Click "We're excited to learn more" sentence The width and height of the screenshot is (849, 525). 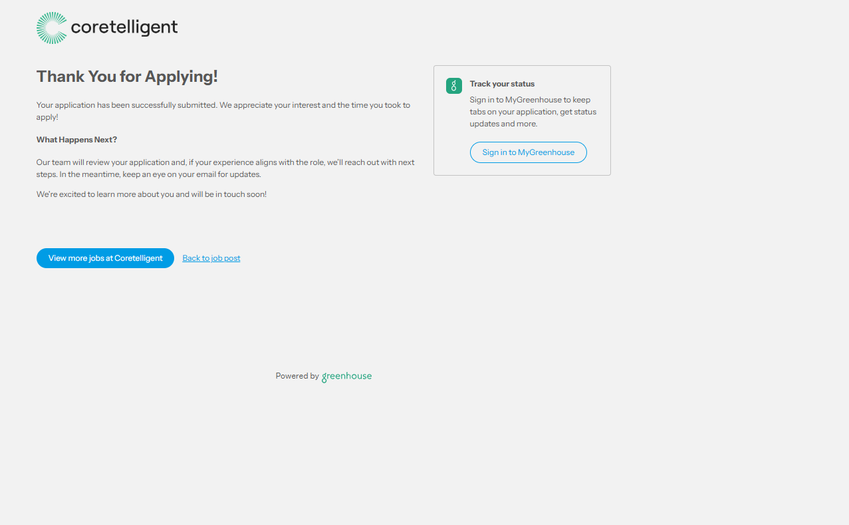[151, 194]
